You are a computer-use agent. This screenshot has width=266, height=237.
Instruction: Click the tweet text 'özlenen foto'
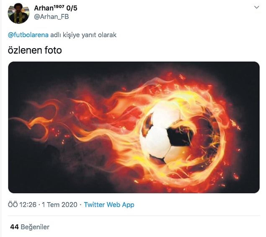[x=35, y=50]
